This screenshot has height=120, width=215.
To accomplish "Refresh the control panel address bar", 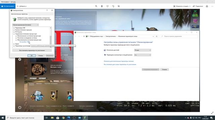I will [x=157, y=36].
